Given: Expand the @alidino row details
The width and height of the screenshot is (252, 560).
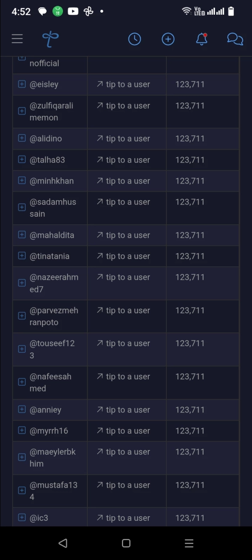Looking at the screenshot, I should [x=22, y=138].
